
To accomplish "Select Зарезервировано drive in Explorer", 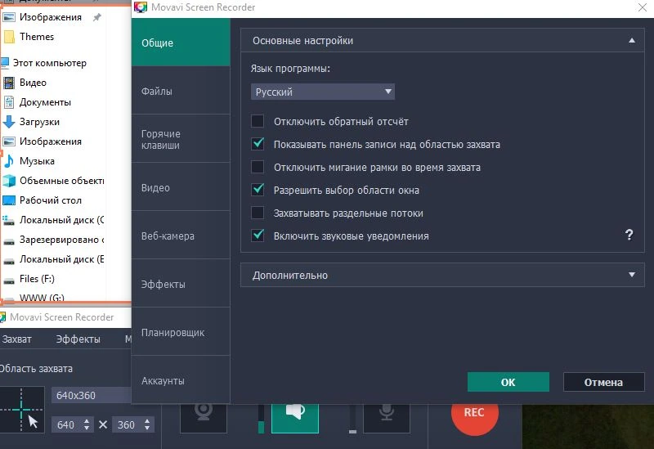I will 62,240.
